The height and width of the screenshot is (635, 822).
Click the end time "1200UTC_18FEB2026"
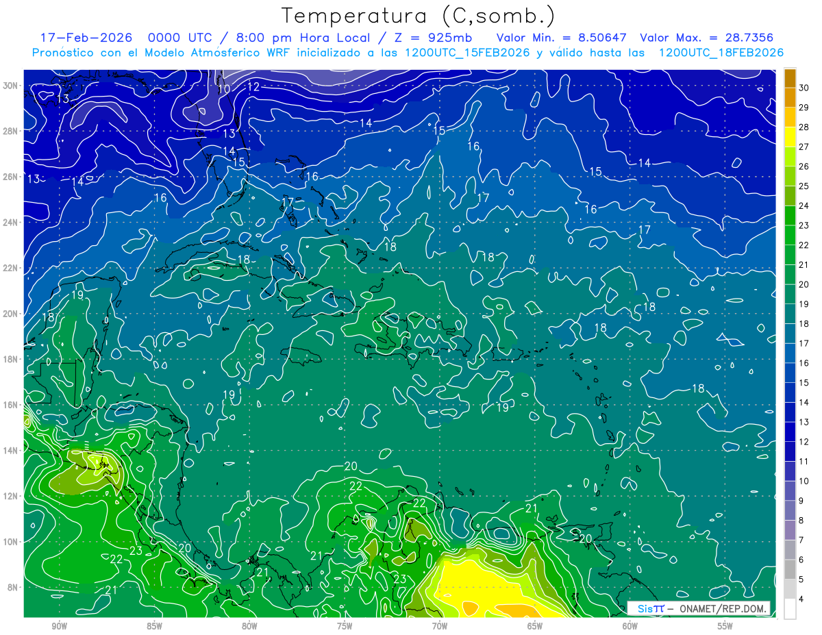[721, 53]
